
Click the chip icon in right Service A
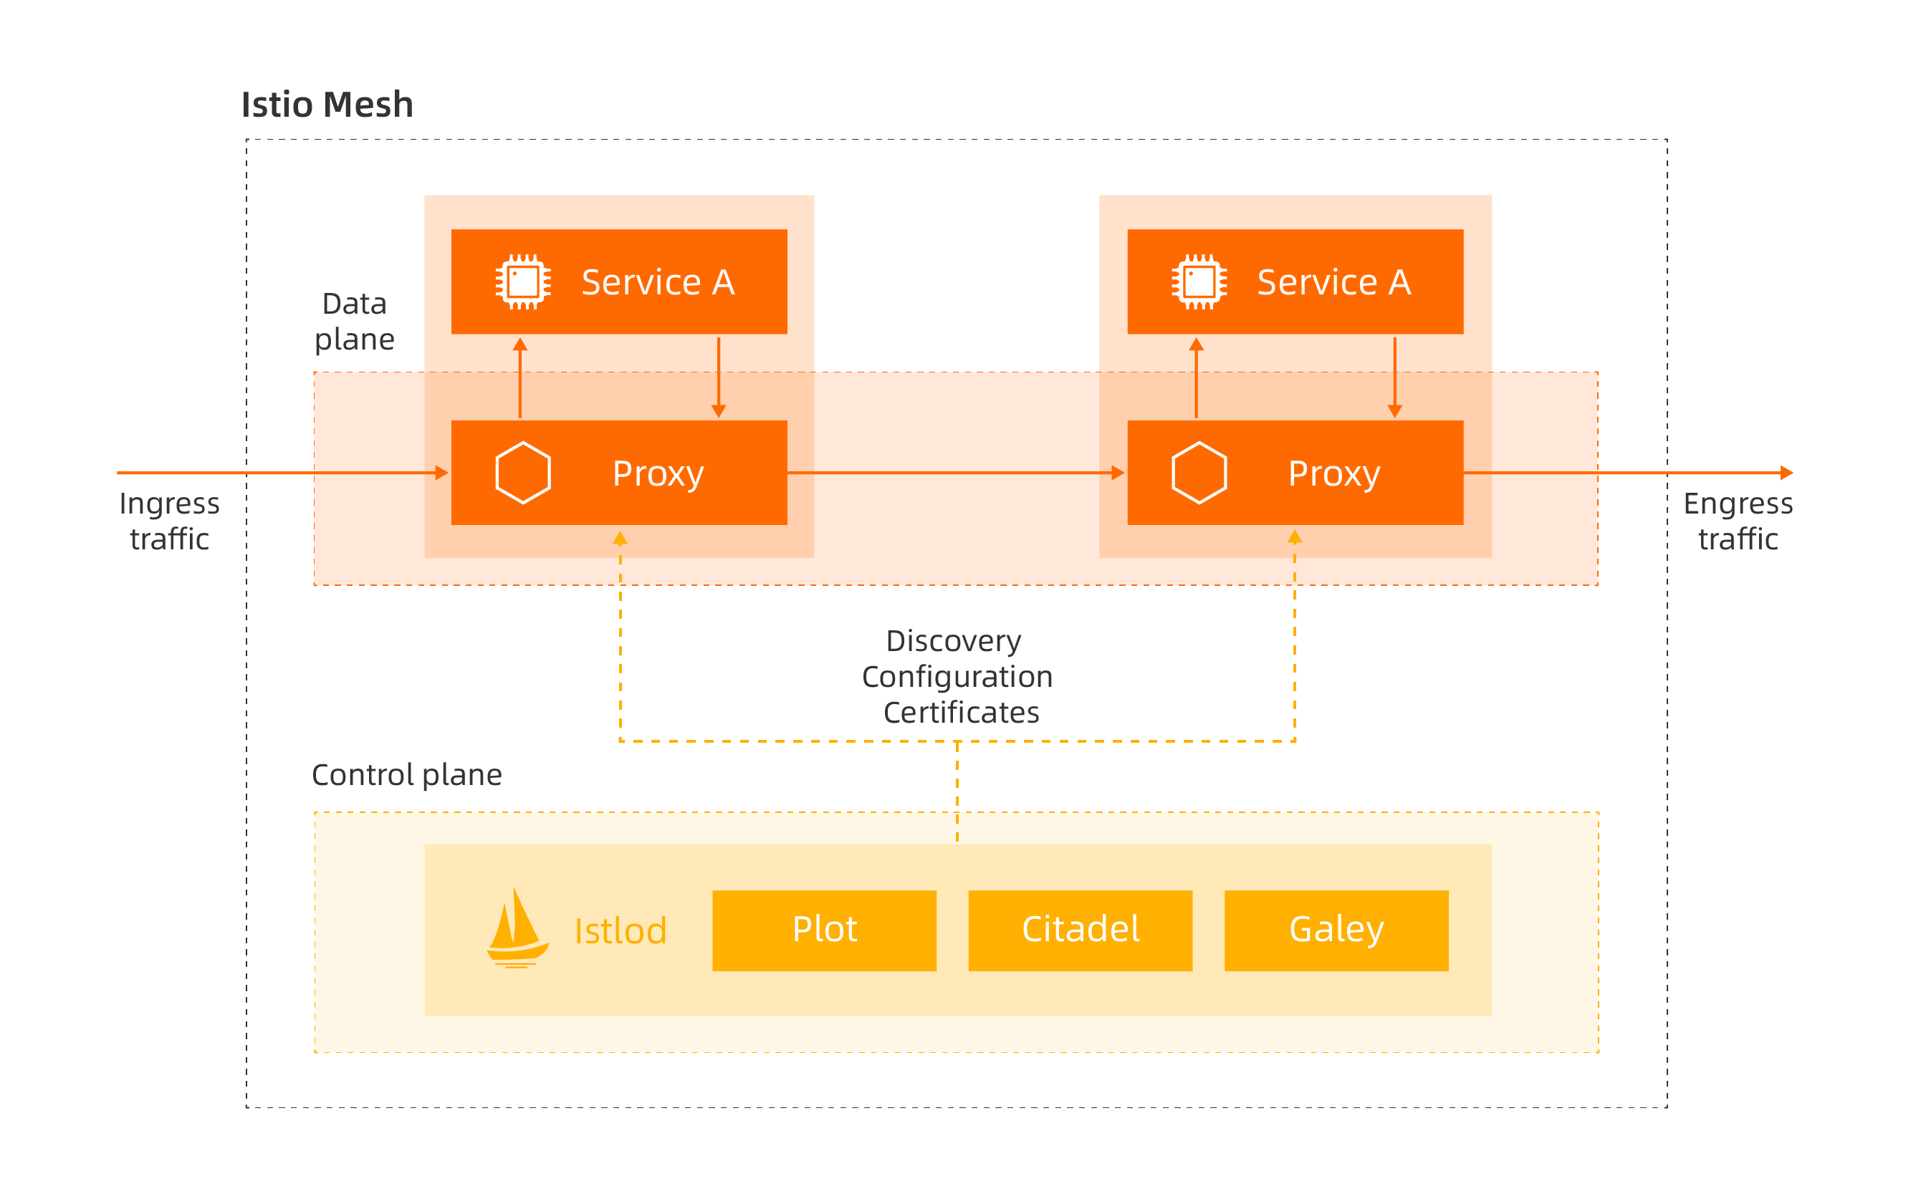click(x=1199, y=282)
